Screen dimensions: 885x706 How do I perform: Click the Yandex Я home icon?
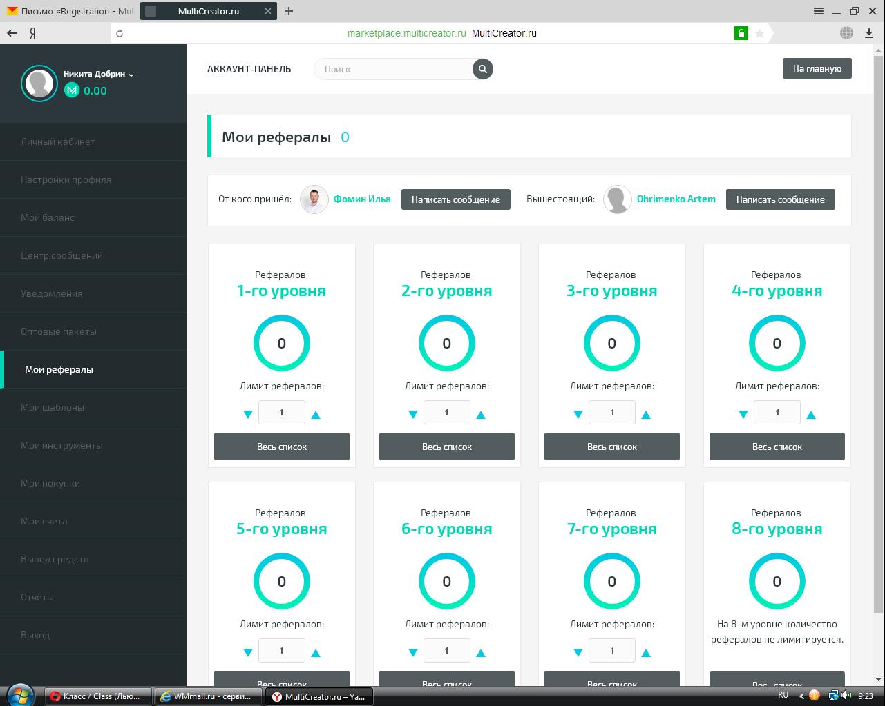[32, 33]
